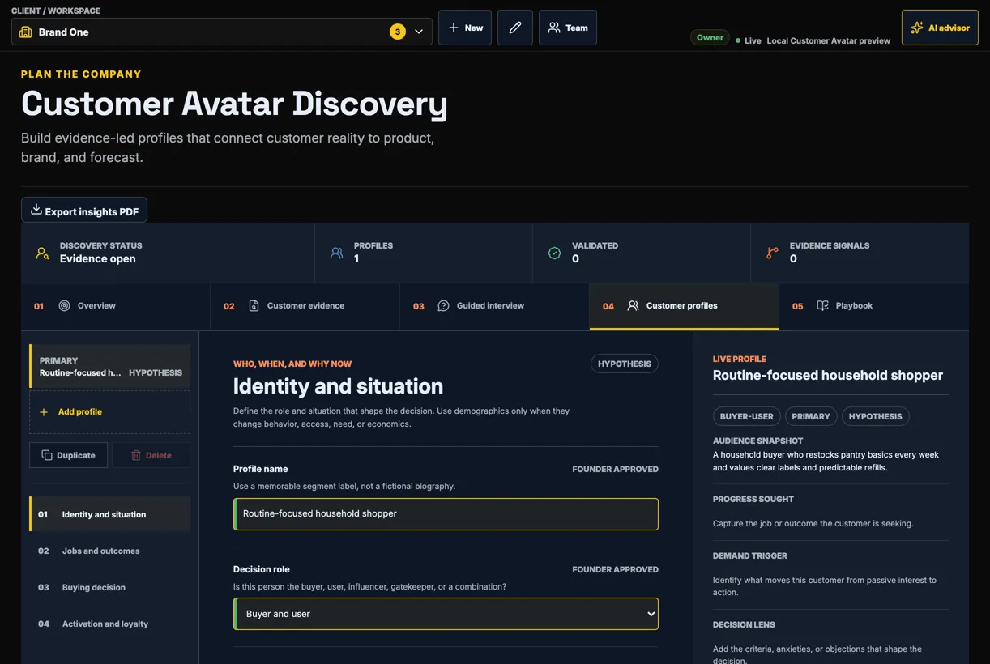Open Identity and situation section

click(x=110, y=514)
